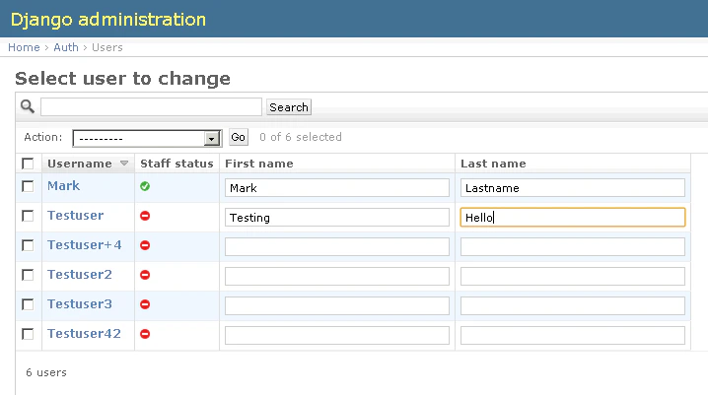Screen dimensions: 708x395
Task: Sort by Staff status column header
Action: click(x=177, y=164)
